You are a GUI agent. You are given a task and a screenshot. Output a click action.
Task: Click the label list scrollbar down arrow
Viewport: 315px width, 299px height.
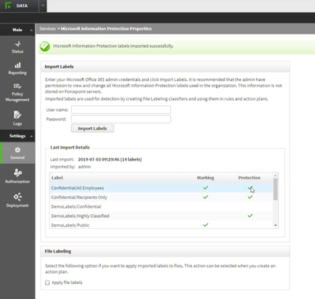pyautogui.click(x=276, y=225)
